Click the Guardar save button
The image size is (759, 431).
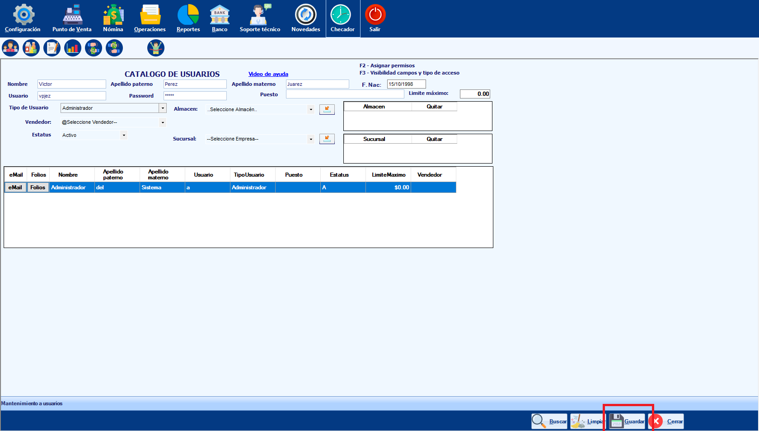pos(627,422)
